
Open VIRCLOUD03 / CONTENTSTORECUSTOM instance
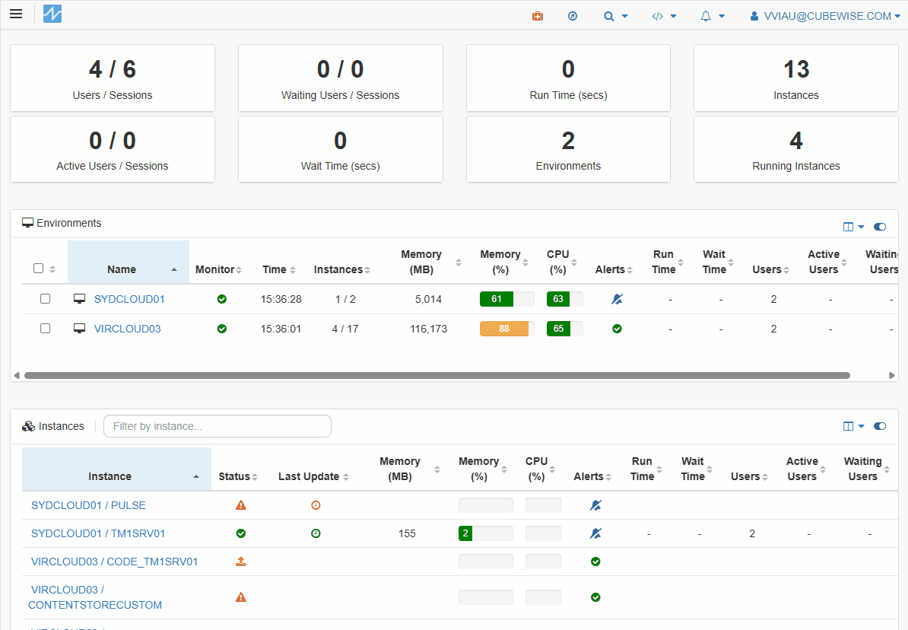coord(95,597)
